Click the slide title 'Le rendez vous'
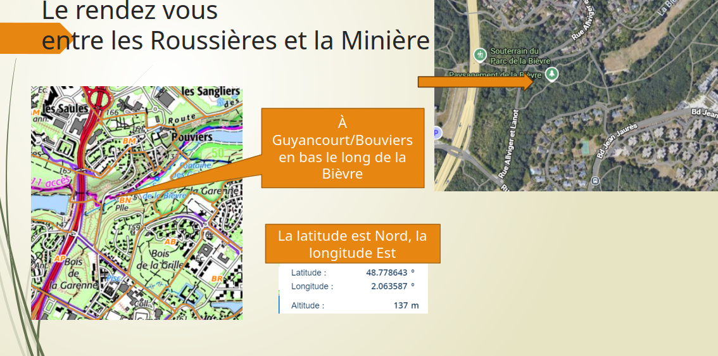This screenshot has height=356, width=718. click(130, 11)
